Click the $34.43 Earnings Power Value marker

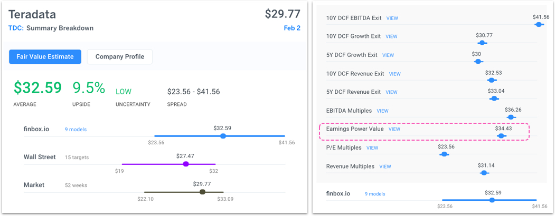(x=502, y=135)
